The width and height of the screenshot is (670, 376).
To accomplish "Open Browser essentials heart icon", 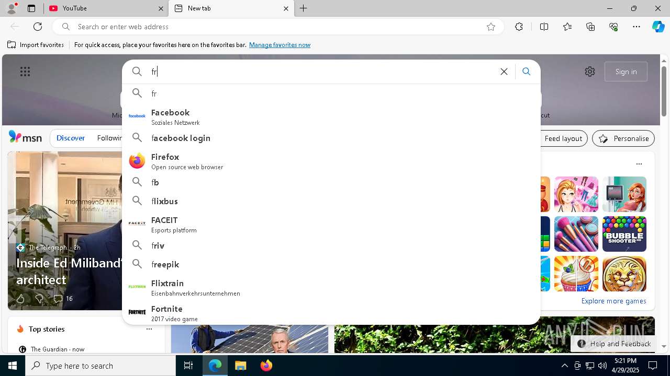I will pos(613,27).
